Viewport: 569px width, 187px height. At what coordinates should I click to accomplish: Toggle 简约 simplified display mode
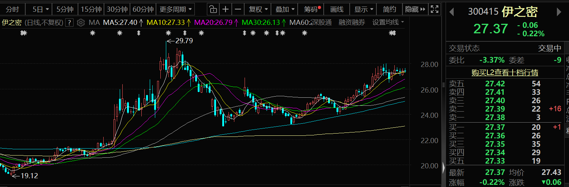coord(389,9)
